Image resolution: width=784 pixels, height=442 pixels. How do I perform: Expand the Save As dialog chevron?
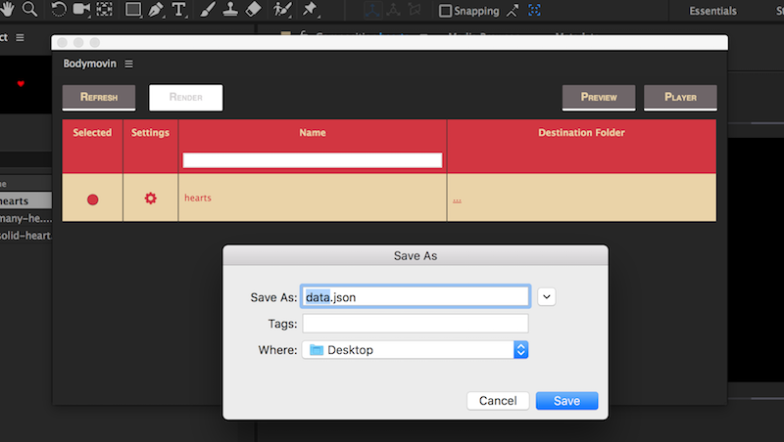tap(547, 297)
